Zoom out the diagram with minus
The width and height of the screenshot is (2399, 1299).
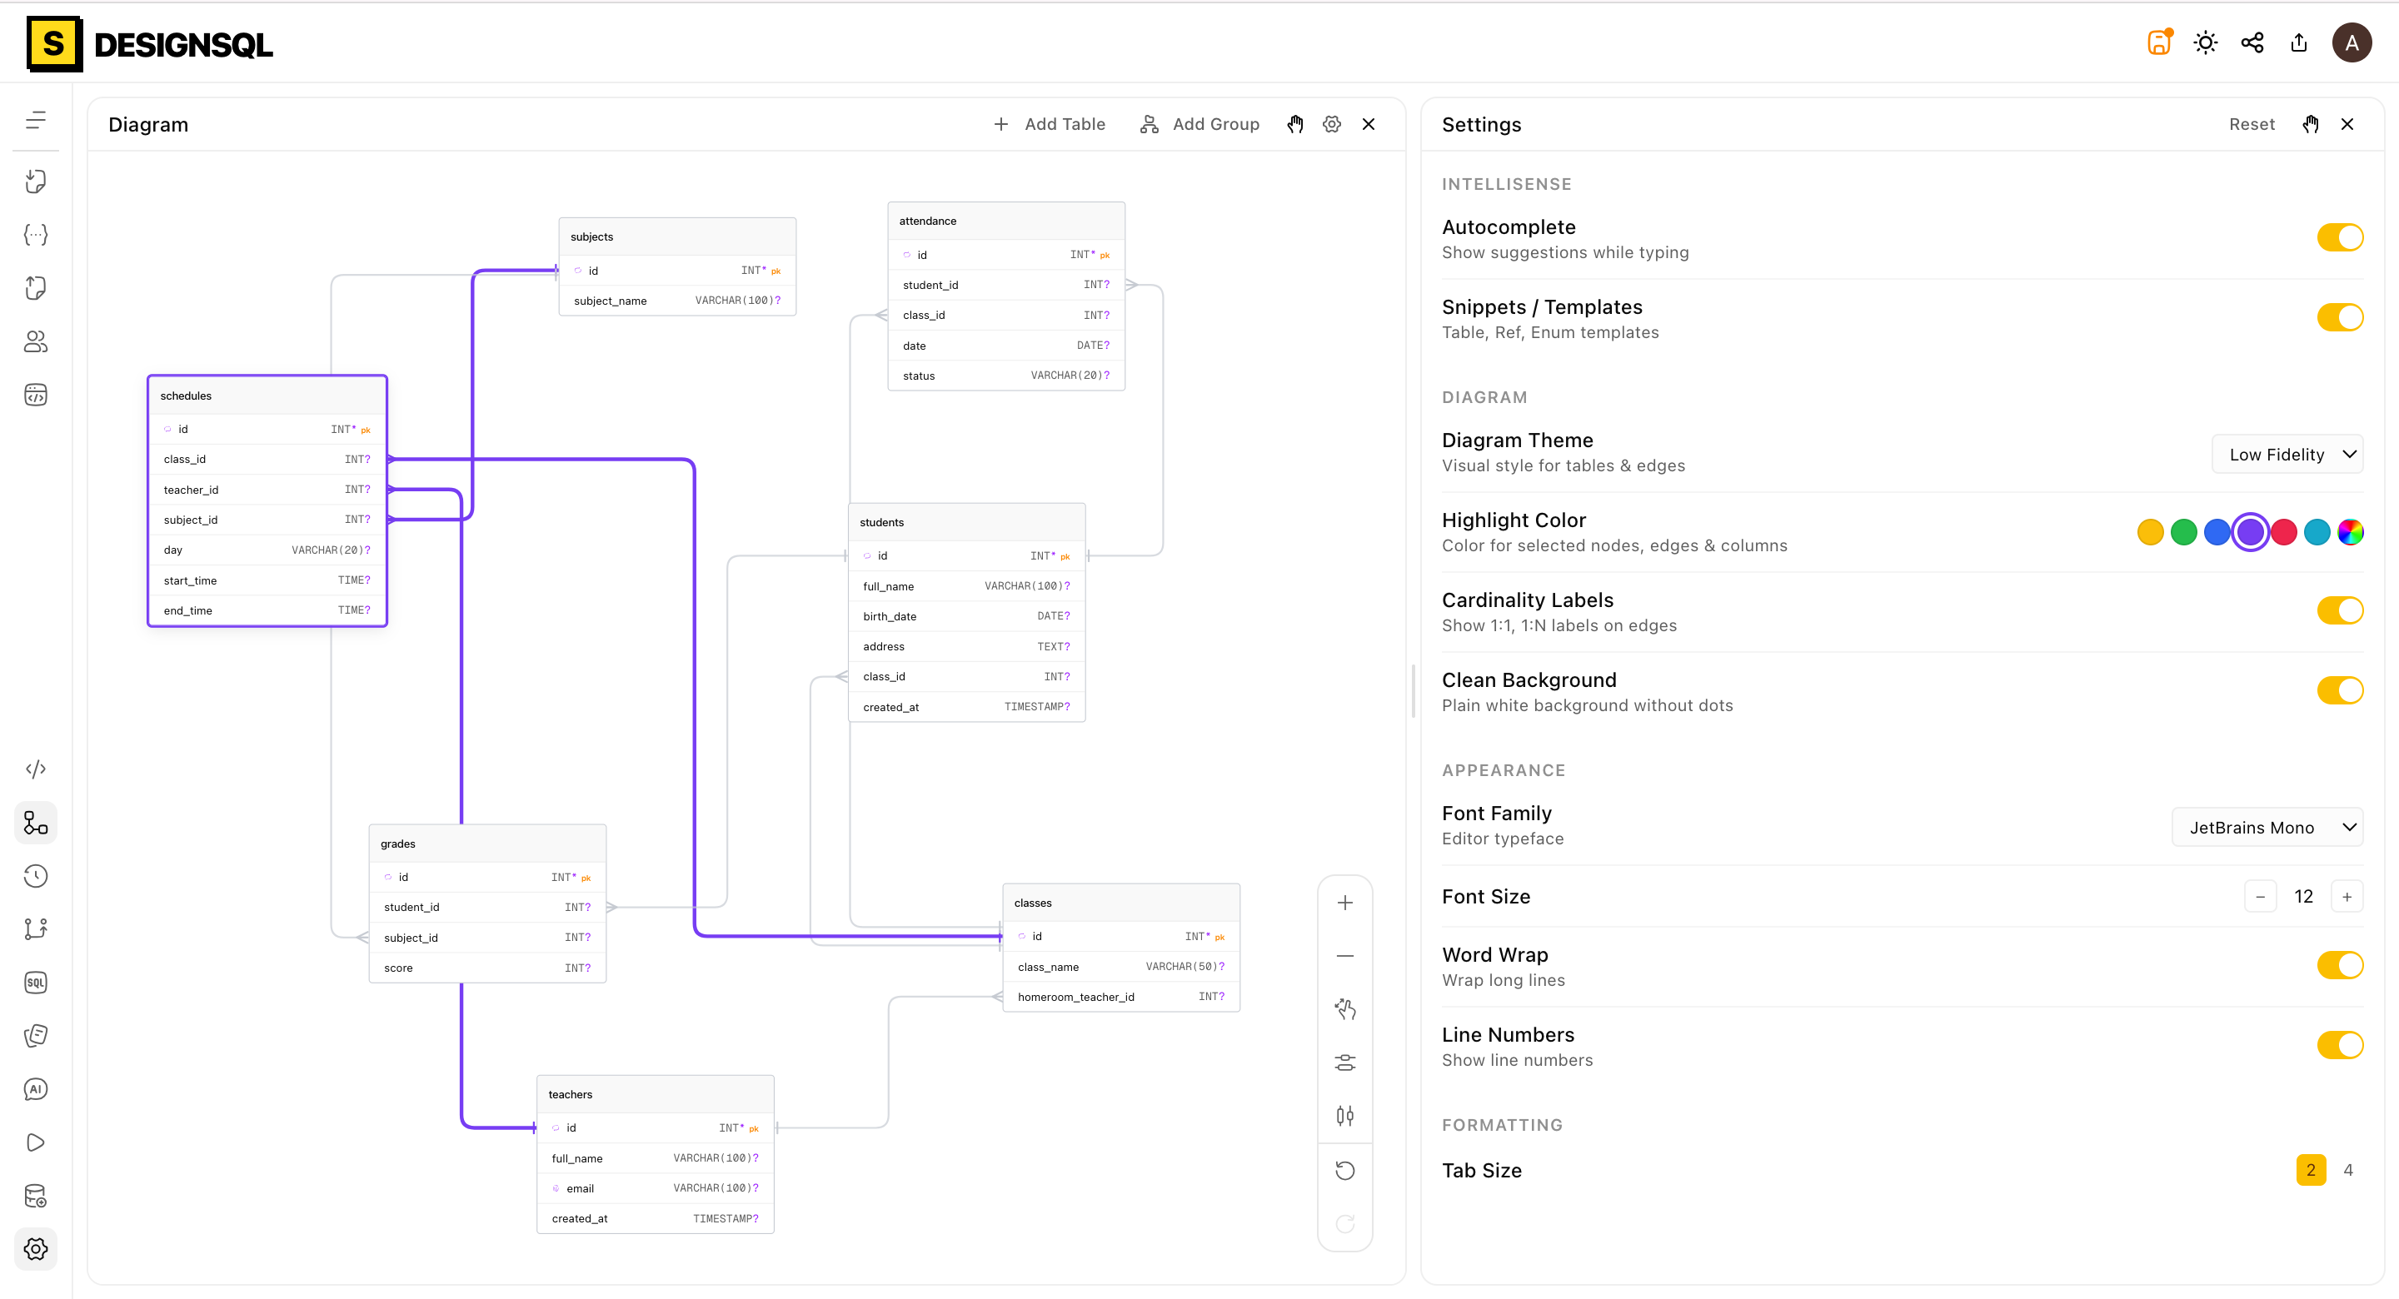click(1344, 956)
